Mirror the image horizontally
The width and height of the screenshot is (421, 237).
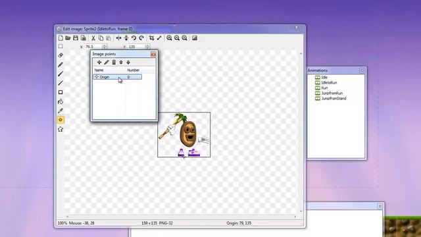[x=118, y=38]
